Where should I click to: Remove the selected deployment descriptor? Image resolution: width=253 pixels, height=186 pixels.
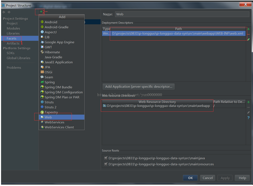[248, 34]
